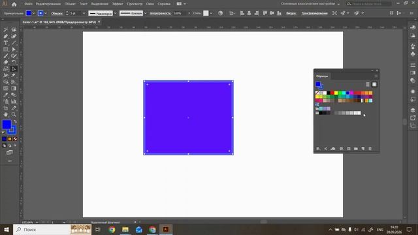Set the Color paint mode in the toolbar
This screenshot has height=235, width=418.
(5, 139)
